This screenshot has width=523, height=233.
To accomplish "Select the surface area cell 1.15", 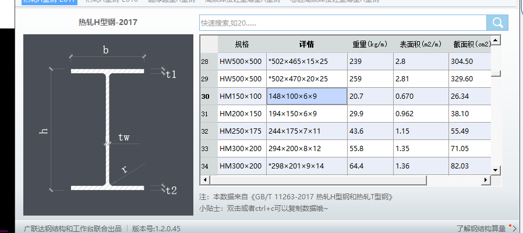I will (x=421, y=131).
